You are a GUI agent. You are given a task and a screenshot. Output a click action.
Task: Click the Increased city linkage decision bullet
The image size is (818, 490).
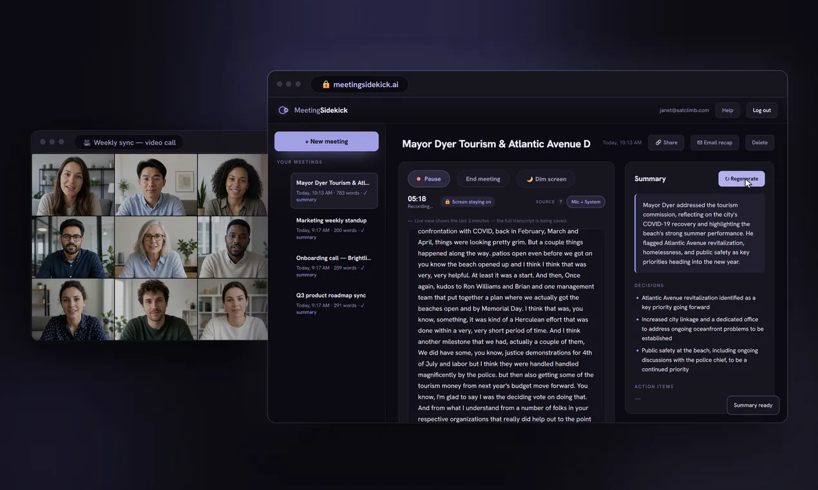(701, 329)
